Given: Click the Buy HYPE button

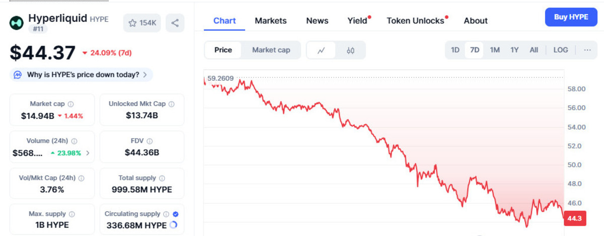Looking at the screenshot, I should click(571, 17).
